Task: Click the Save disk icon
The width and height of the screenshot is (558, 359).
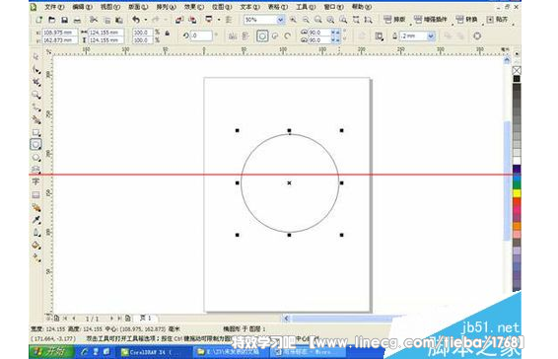Action: pyautogui.click(x=64, y=20)
